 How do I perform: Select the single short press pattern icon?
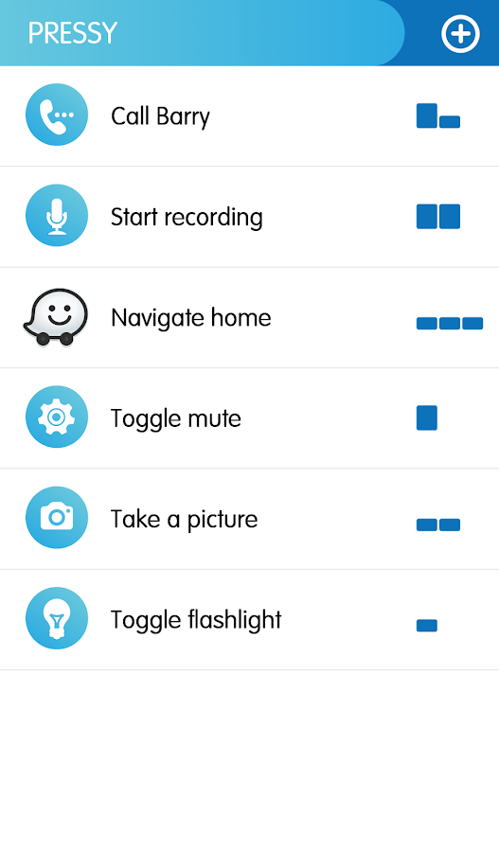tap(427, 626)
